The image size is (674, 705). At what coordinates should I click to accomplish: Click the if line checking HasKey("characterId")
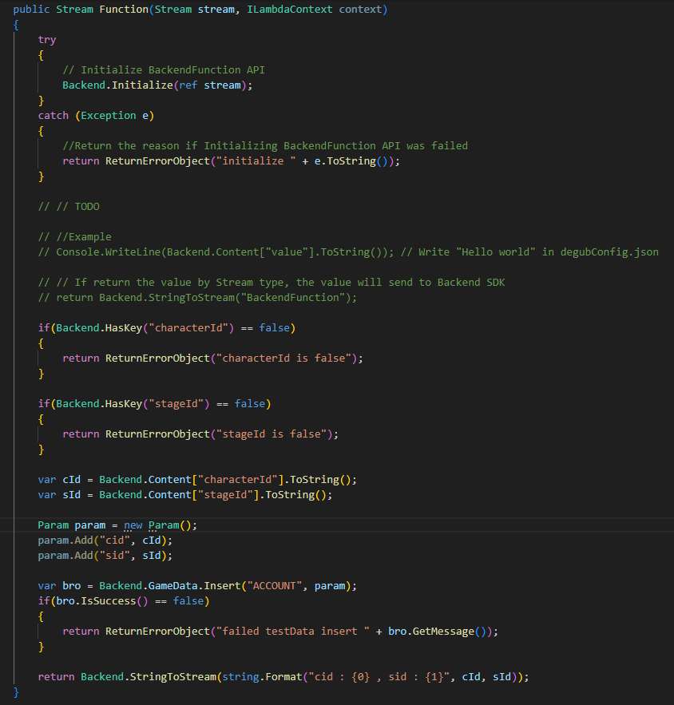167,328
